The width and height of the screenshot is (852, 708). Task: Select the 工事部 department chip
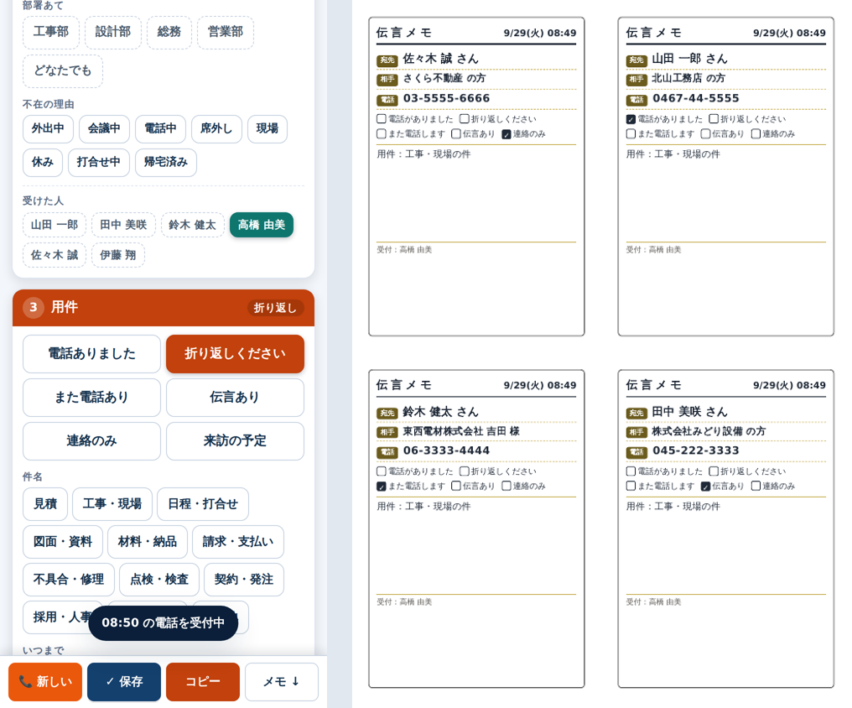coord(51,32)
